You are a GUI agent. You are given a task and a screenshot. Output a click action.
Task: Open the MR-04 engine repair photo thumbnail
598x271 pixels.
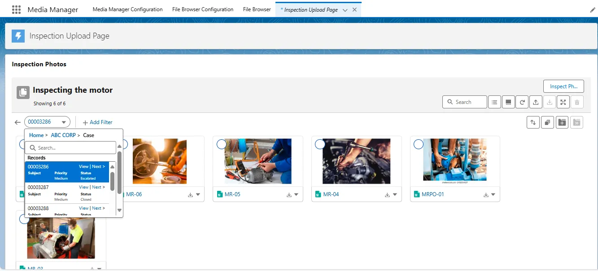coord(356,161)
